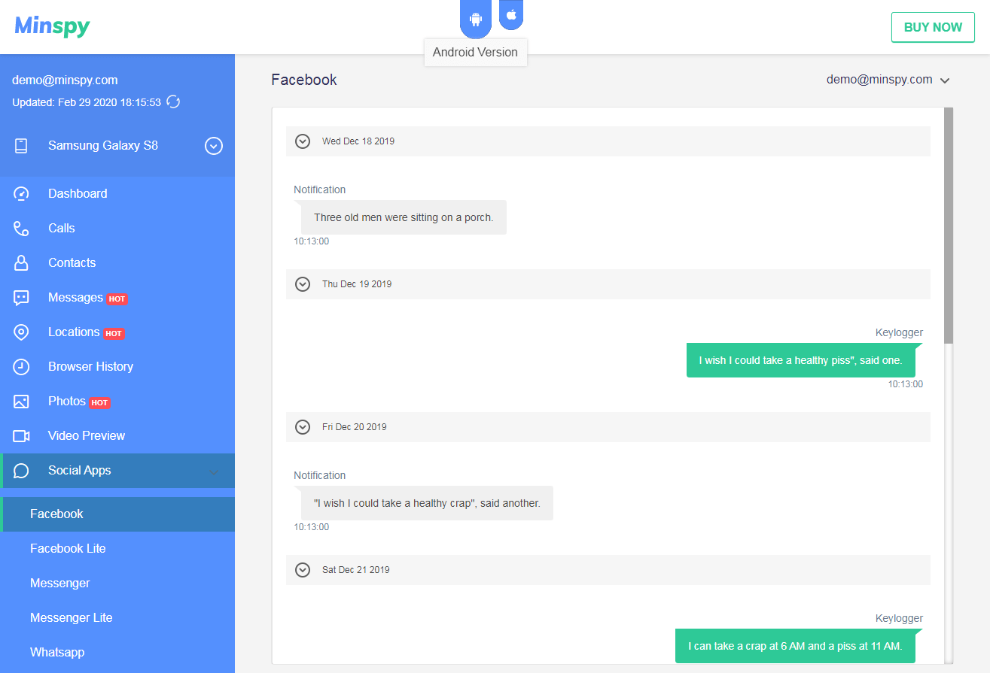The height and width of the screenshot is (673, 990).
Task: Toggle the Sat Dec 21 2019 section
Action: (x=303, y=570)
